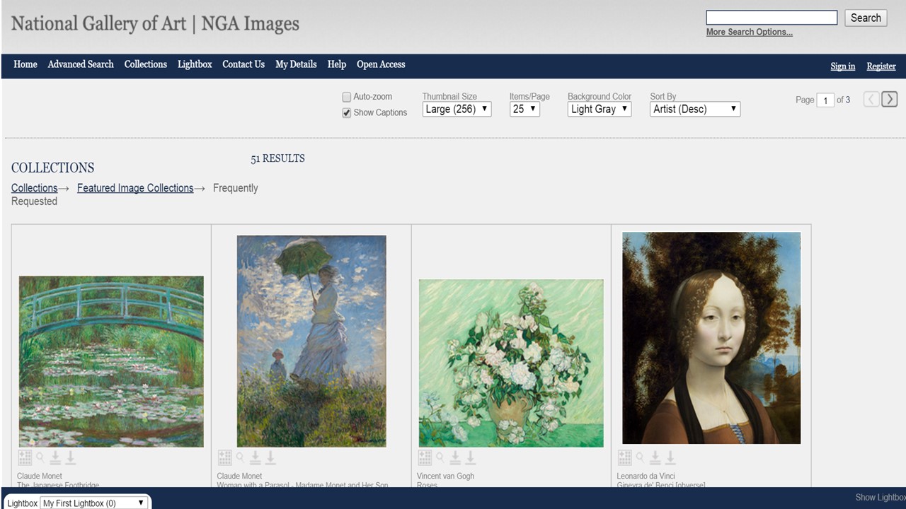Open Lightbox in navigation bar
Image resolution: width=906 pixels, height=509 pixels.
(195, 64)
